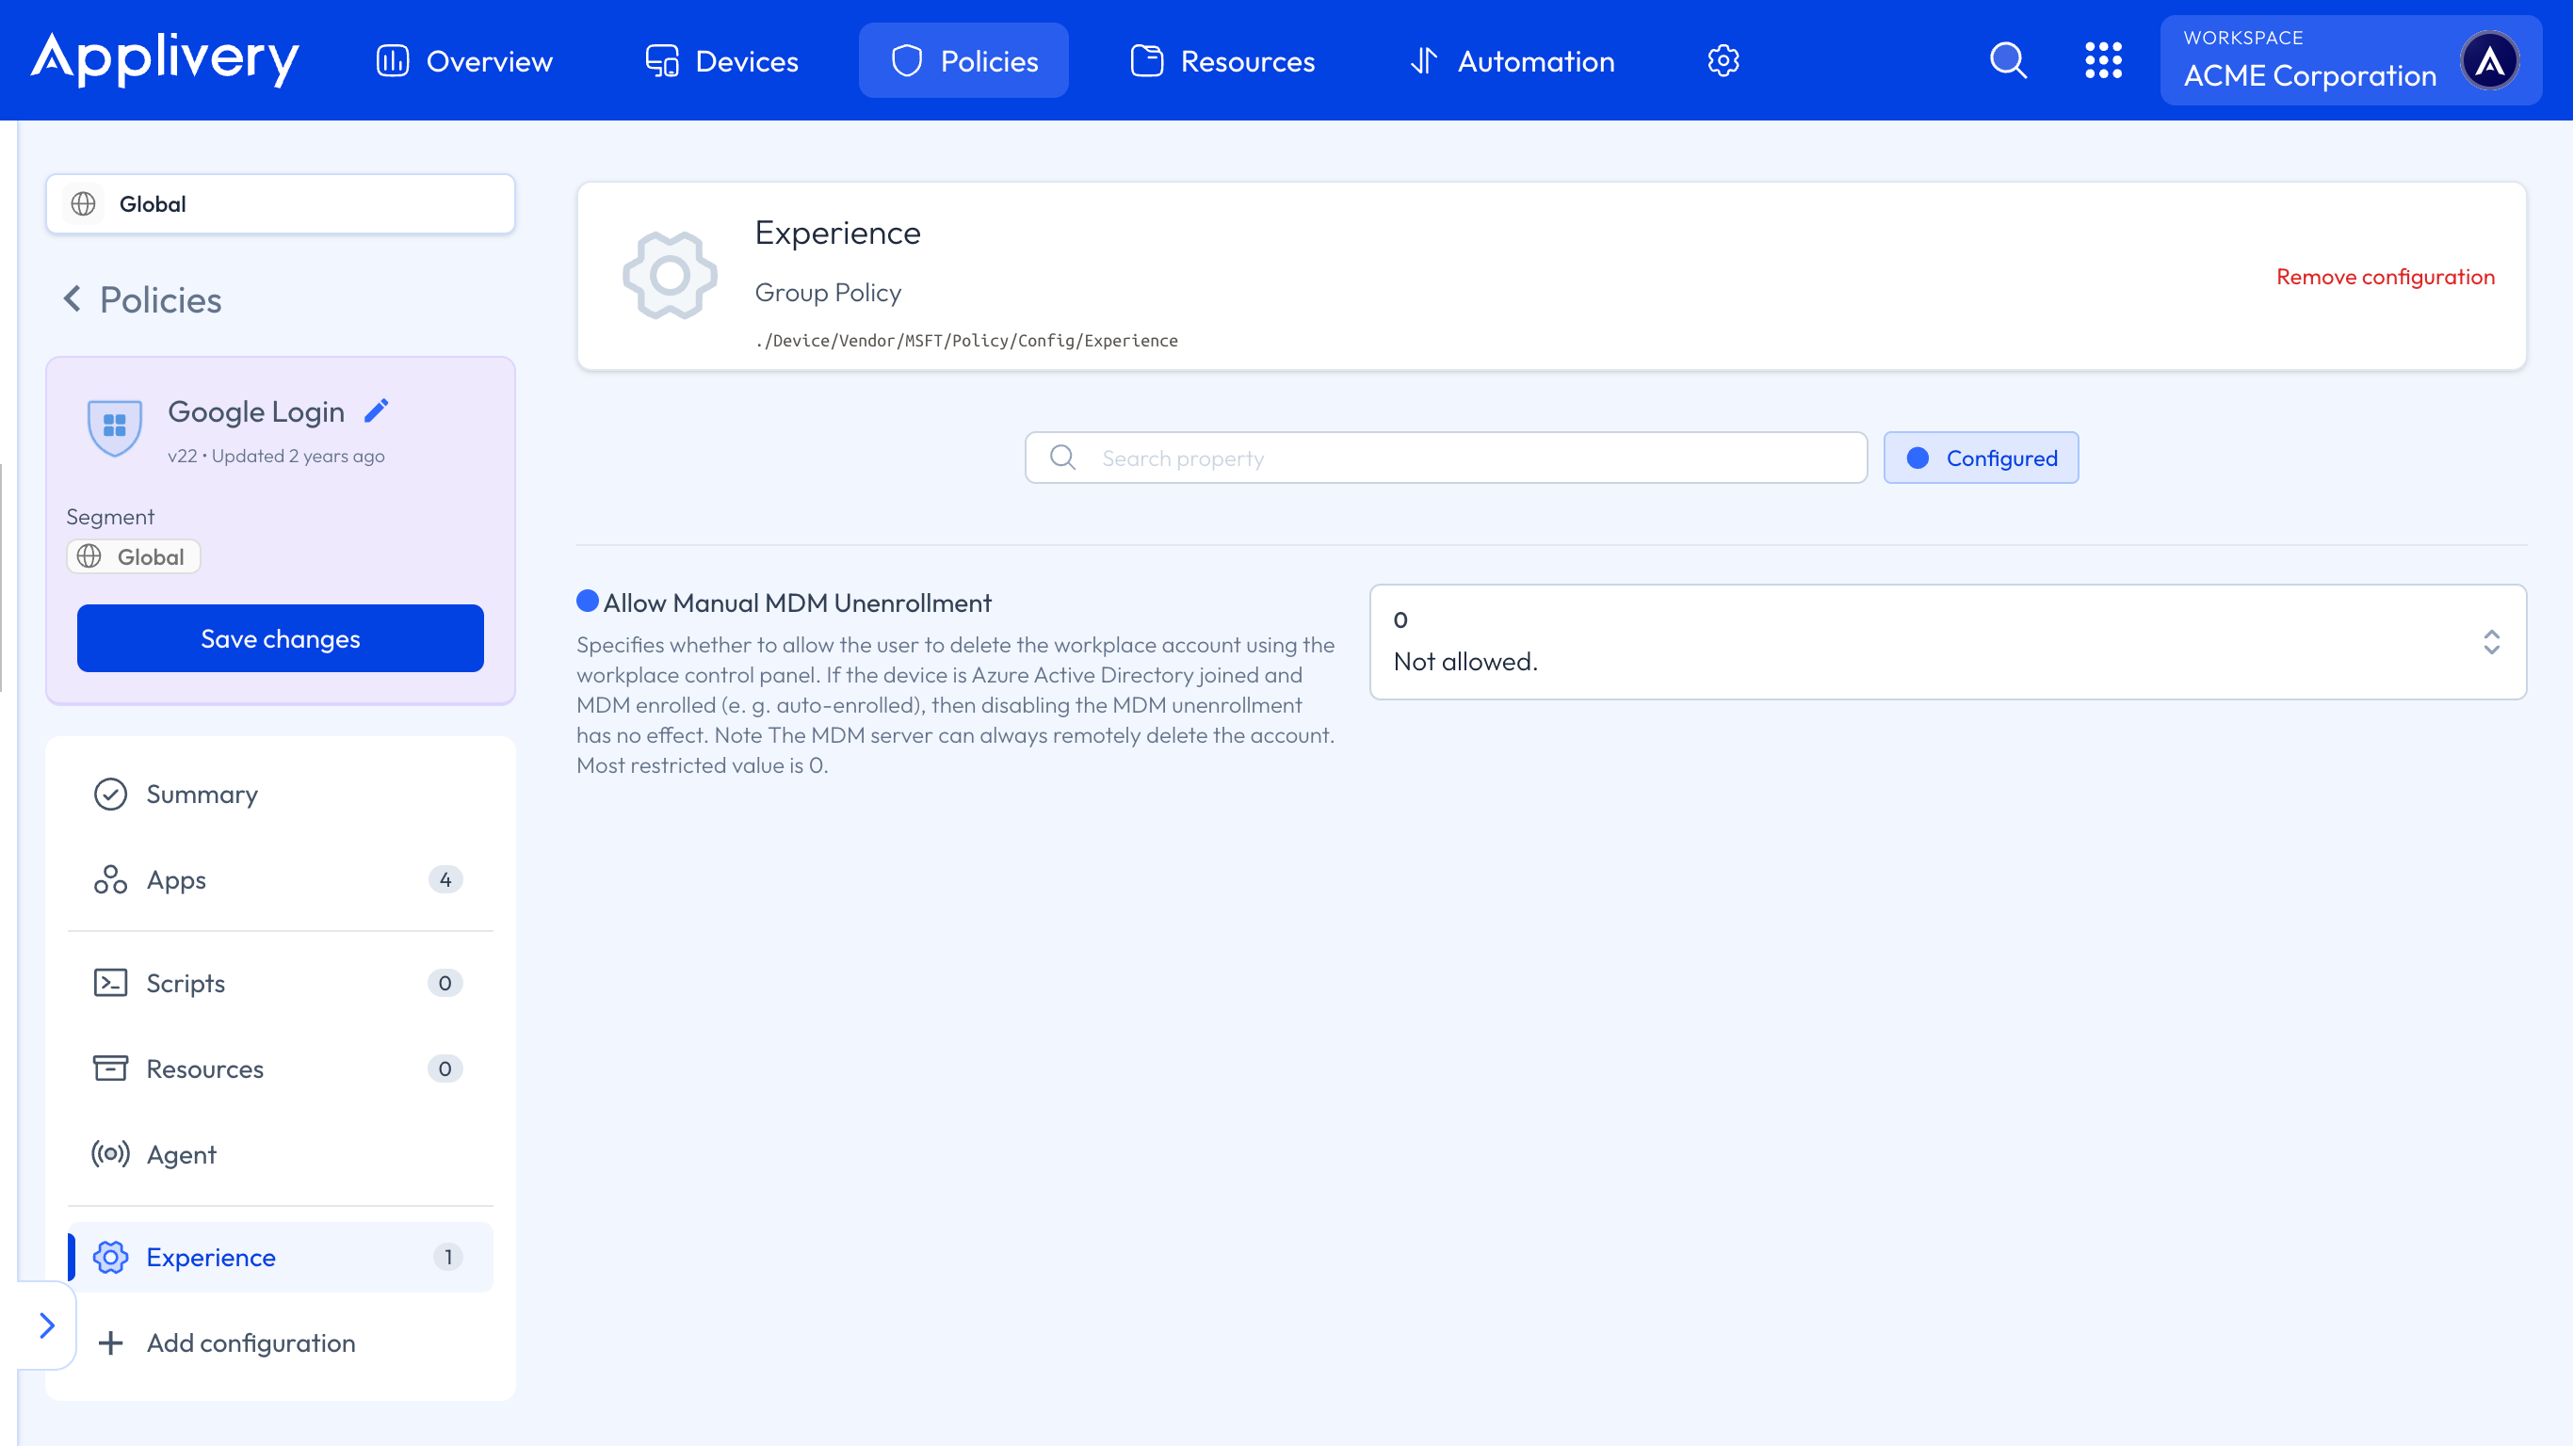This screenshot has width=2573, height=1446.
Task: Click Add configuration in the sidebar
Action: coord(250,1343)
